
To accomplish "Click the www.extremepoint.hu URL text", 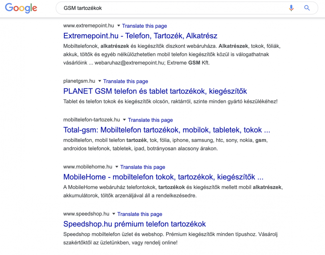I will (88, 26).
